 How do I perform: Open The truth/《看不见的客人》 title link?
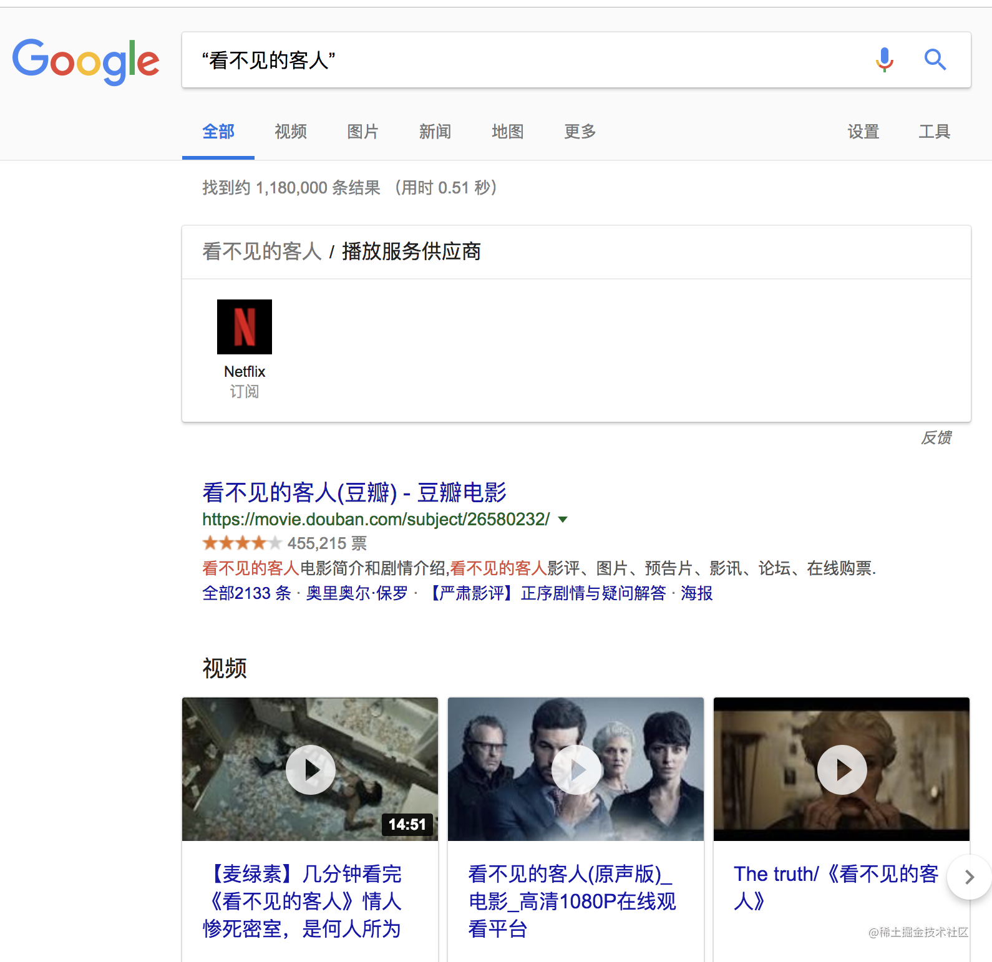[836, 888]
